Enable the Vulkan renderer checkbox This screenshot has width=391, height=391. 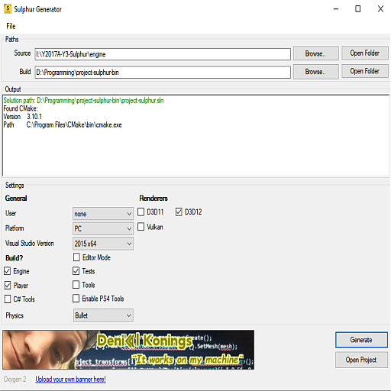point(141,227)
